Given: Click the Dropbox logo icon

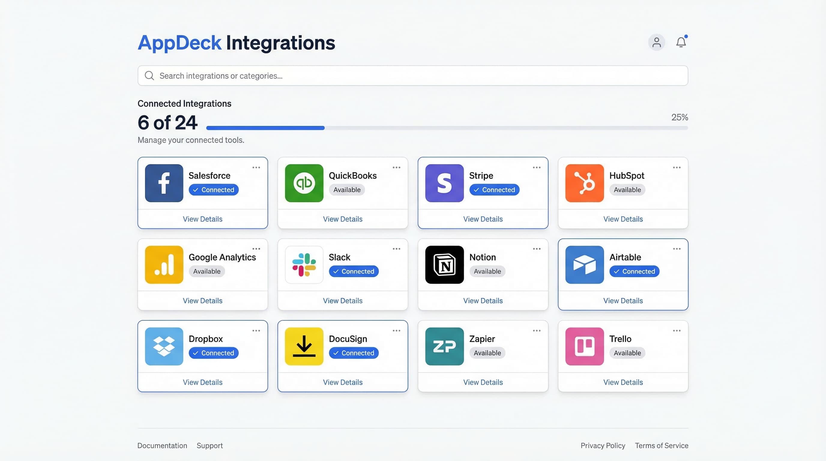Looking at the screenshot, I should pos(164,346).
